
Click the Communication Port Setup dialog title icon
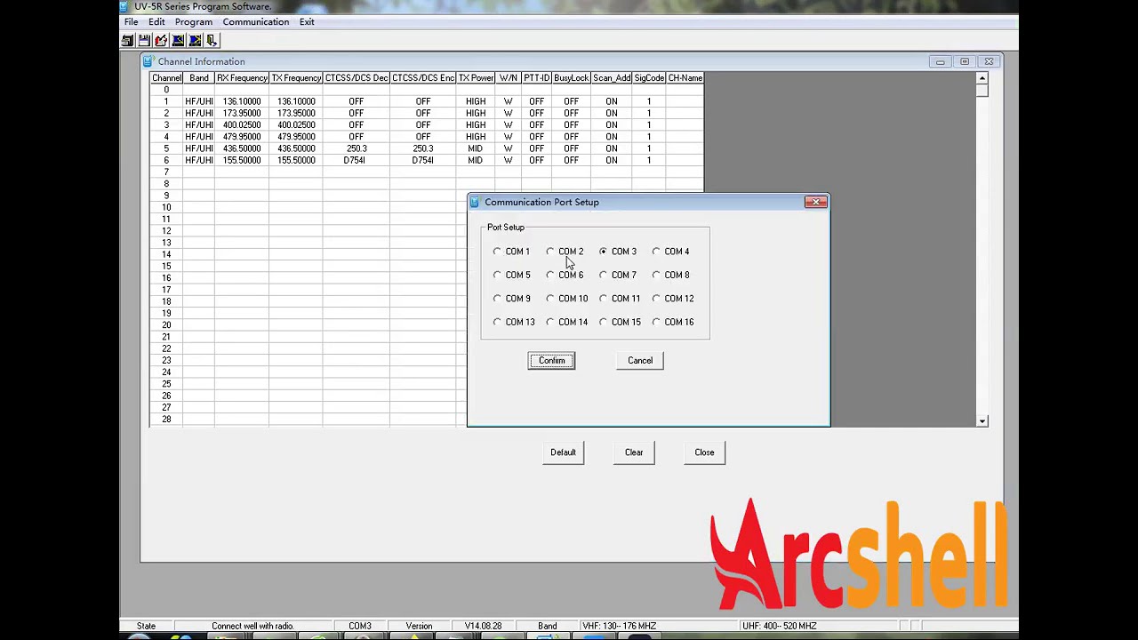474,202
